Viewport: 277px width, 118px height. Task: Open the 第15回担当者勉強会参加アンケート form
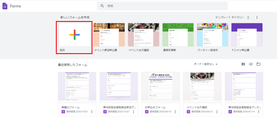tap(119, 94)
